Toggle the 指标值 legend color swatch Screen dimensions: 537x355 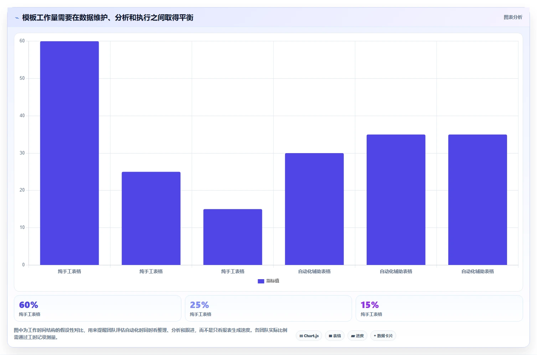coord(261,281)
